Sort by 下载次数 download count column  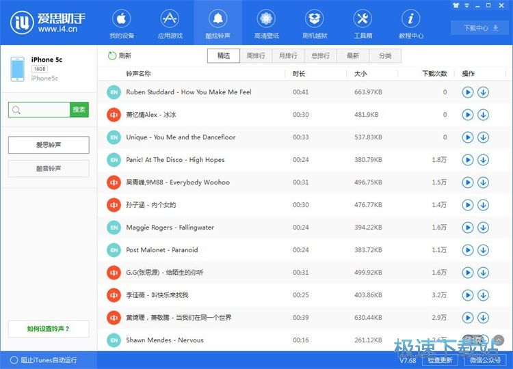[434, 74]
